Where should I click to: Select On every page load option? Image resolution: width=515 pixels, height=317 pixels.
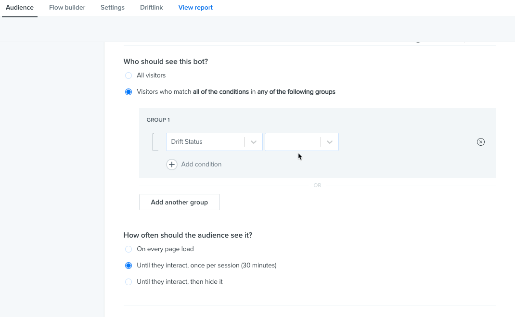(129, 249)
